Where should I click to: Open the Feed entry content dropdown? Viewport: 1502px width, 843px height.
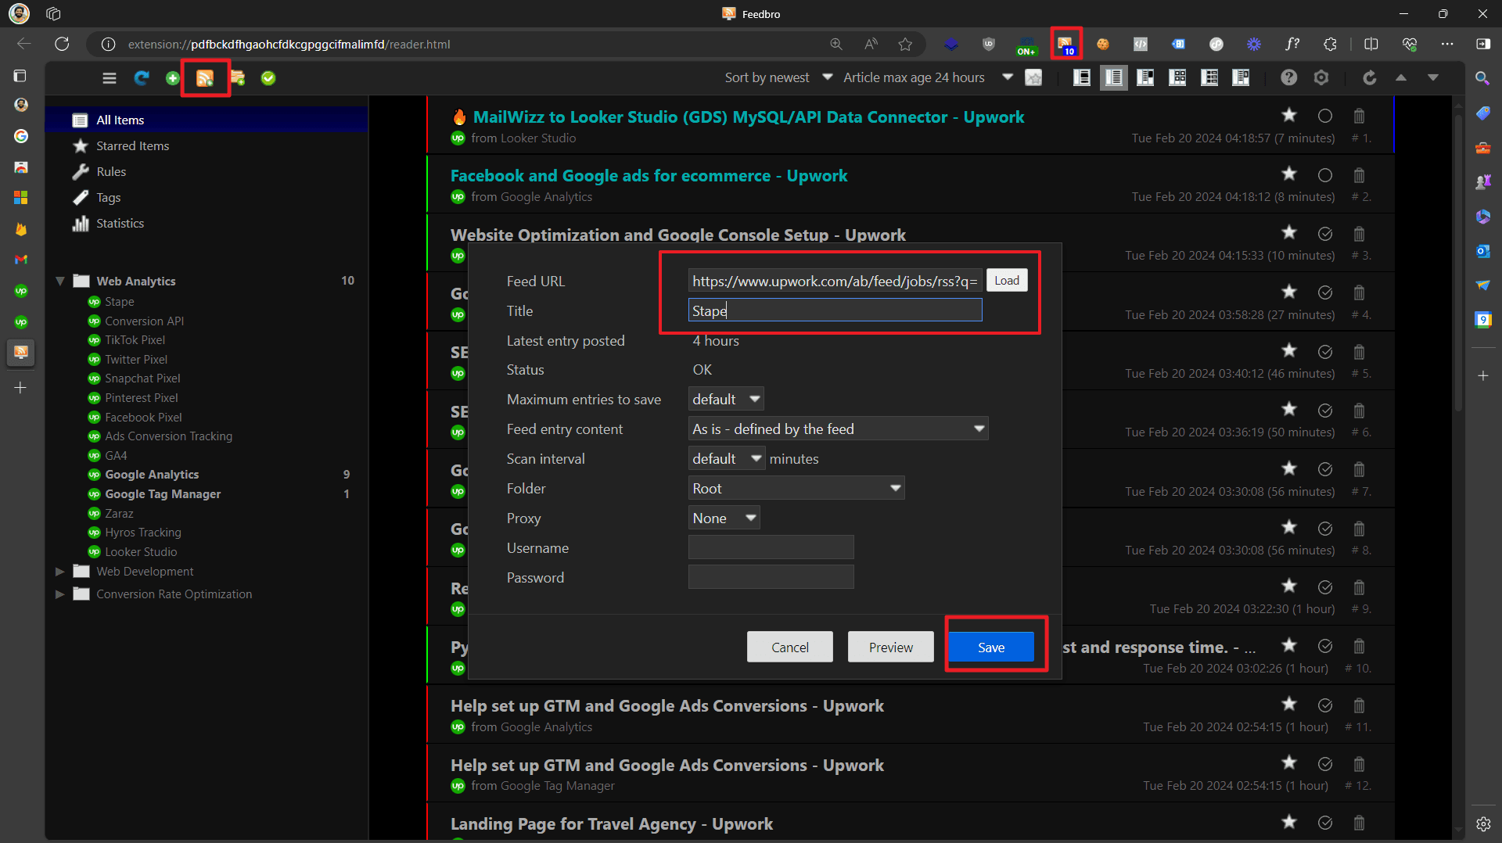(838, 429)
